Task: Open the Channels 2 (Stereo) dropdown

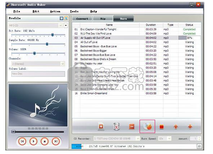Action: pos(63,64)
